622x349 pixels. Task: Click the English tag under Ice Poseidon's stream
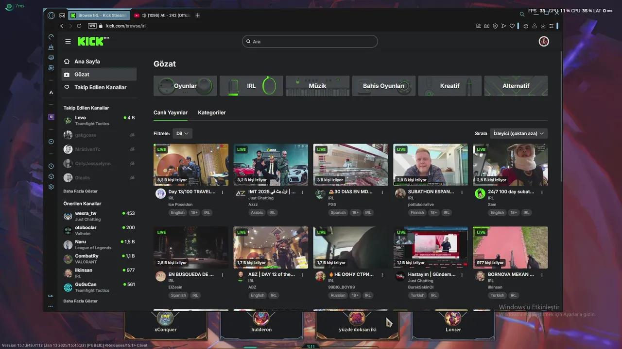click(178, 212)
